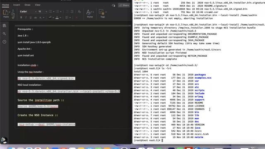Click the page drag handle above the note

(73, 26)
